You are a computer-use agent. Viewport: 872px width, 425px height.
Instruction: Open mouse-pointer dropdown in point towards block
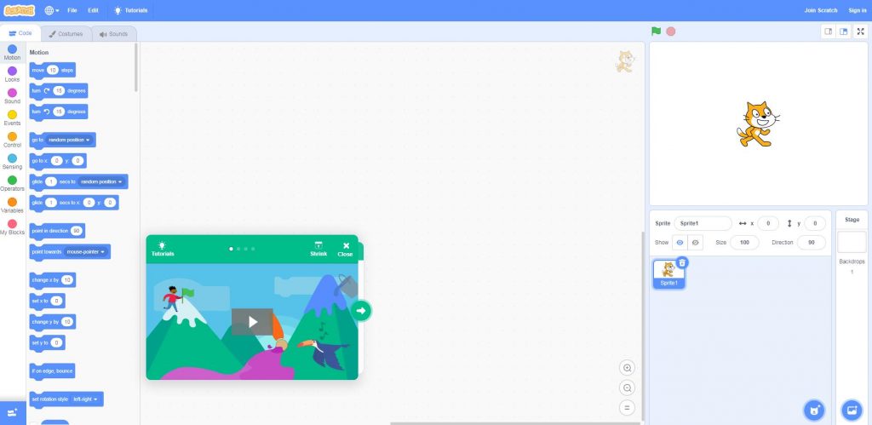86,252
